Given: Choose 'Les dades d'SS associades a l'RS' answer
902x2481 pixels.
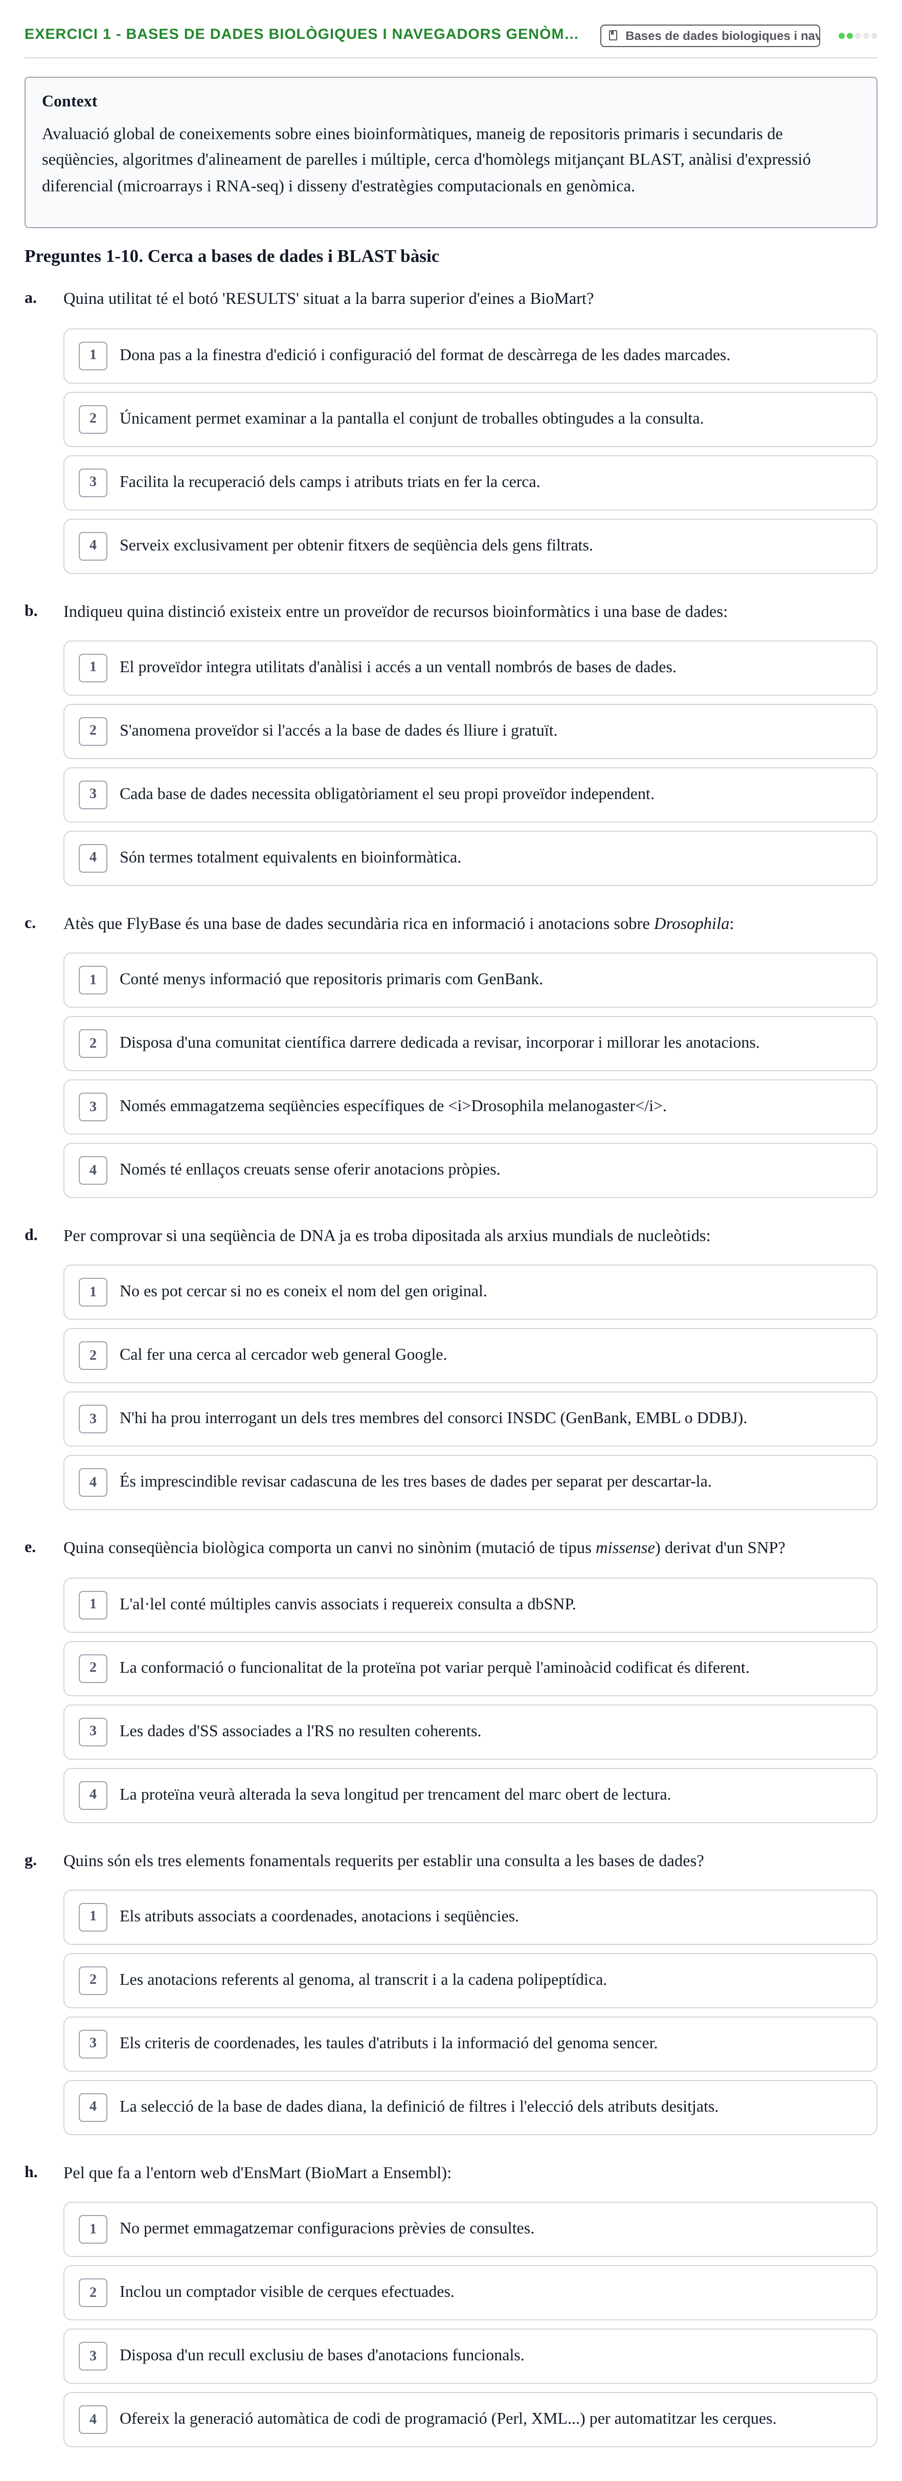Looking at the screenshot, I should (470, 1732).
